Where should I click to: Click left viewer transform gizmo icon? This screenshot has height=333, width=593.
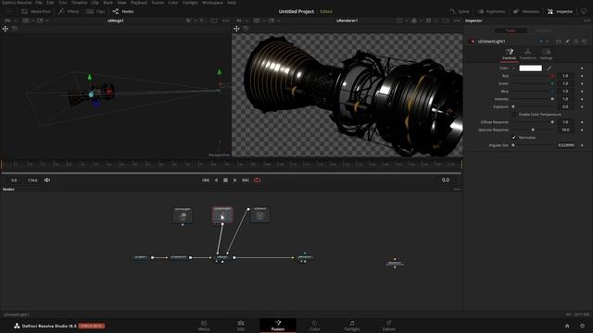tap(6, 29)
